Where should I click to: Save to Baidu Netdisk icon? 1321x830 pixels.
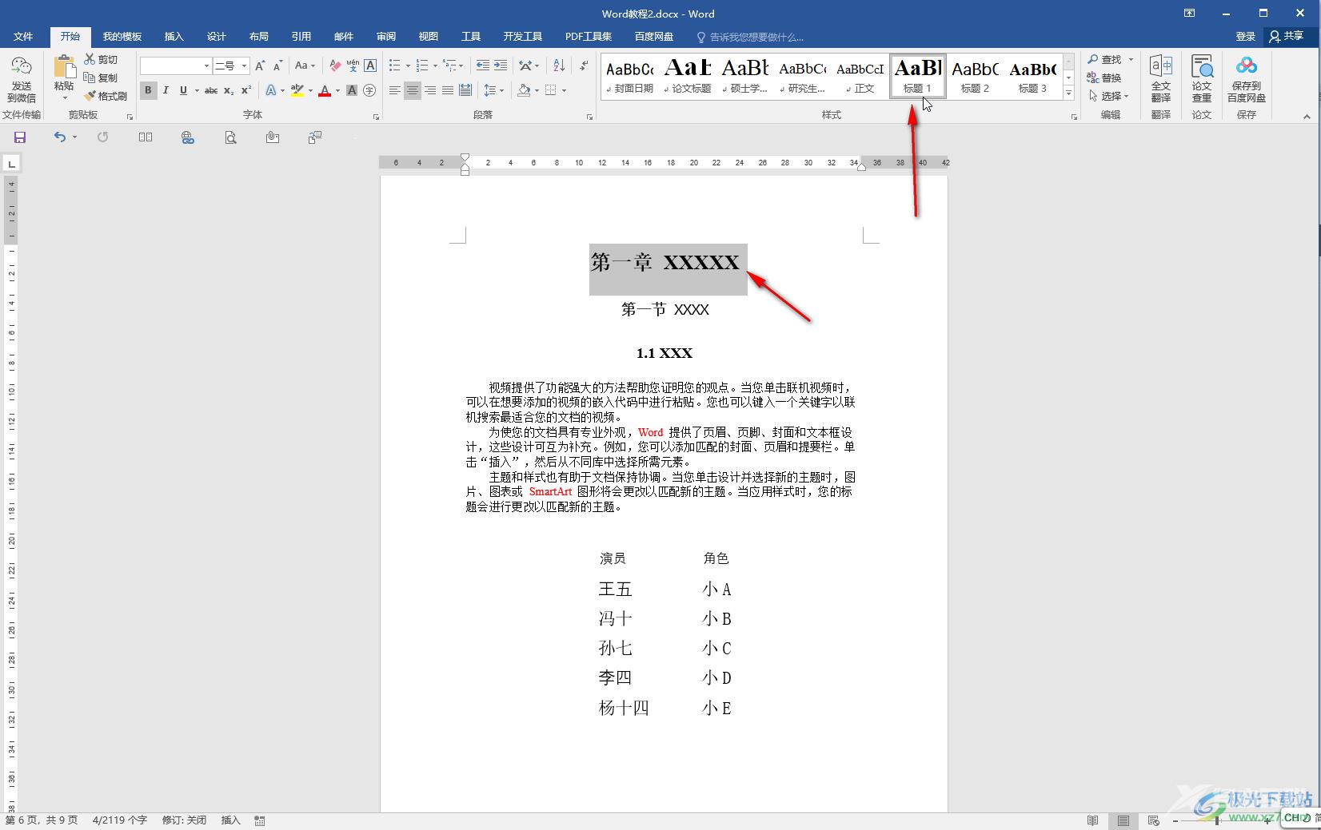coord(1247,79)
